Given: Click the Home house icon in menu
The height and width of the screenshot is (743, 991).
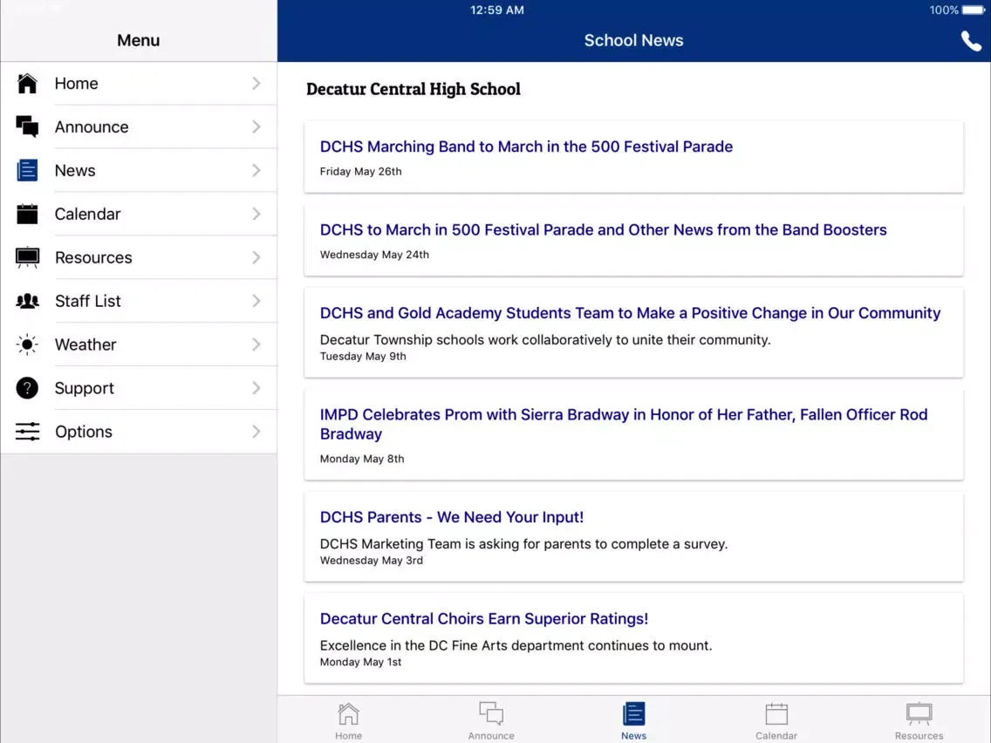Looking at the screenshot, I should click(27, 84).
